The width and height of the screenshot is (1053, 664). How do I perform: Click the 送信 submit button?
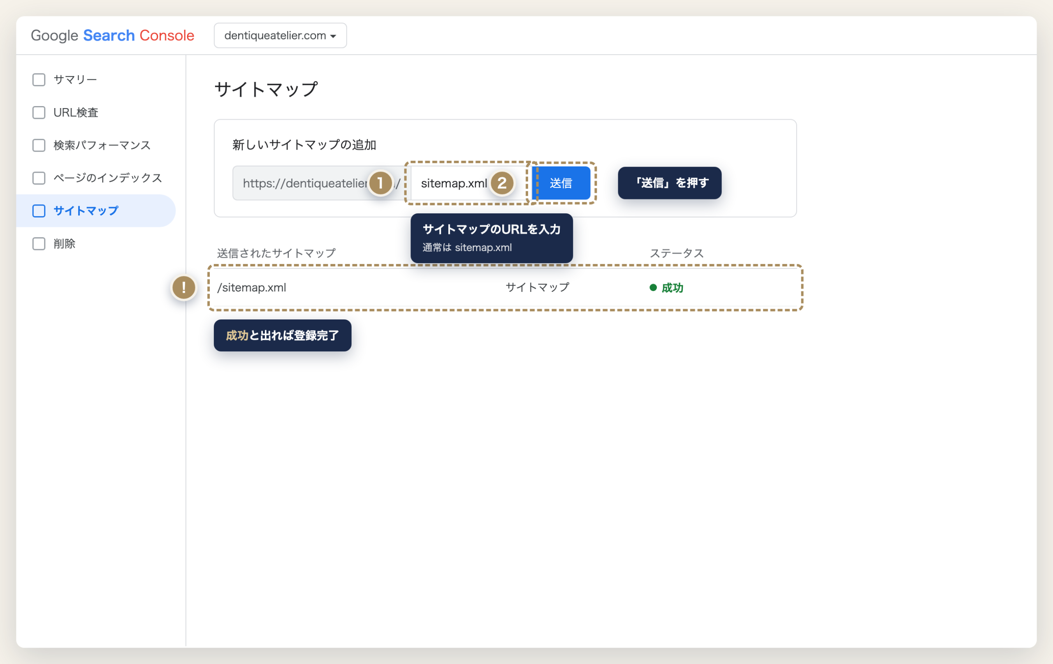tap(561, 183)
